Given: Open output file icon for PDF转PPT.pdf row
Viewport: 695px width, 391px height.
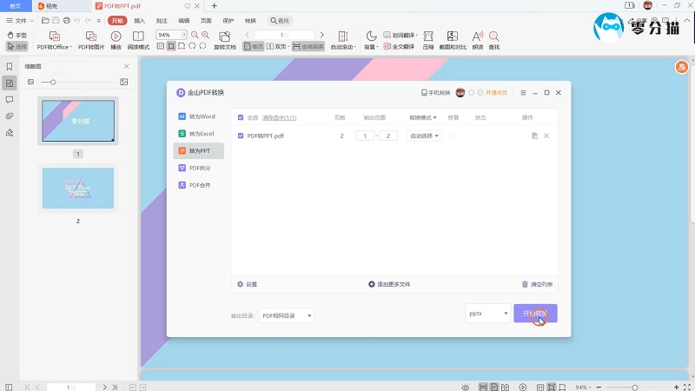Looking at the screenshot, I should 534,136.
